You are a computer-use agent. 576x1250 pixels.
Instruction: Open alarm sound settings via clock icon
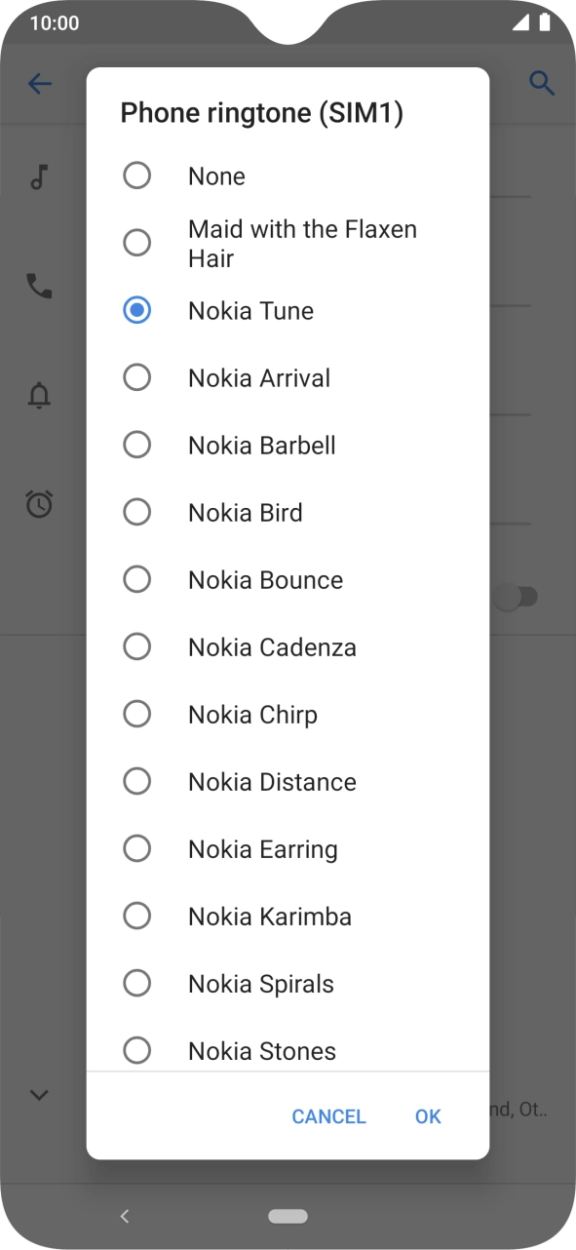point(39,505)
